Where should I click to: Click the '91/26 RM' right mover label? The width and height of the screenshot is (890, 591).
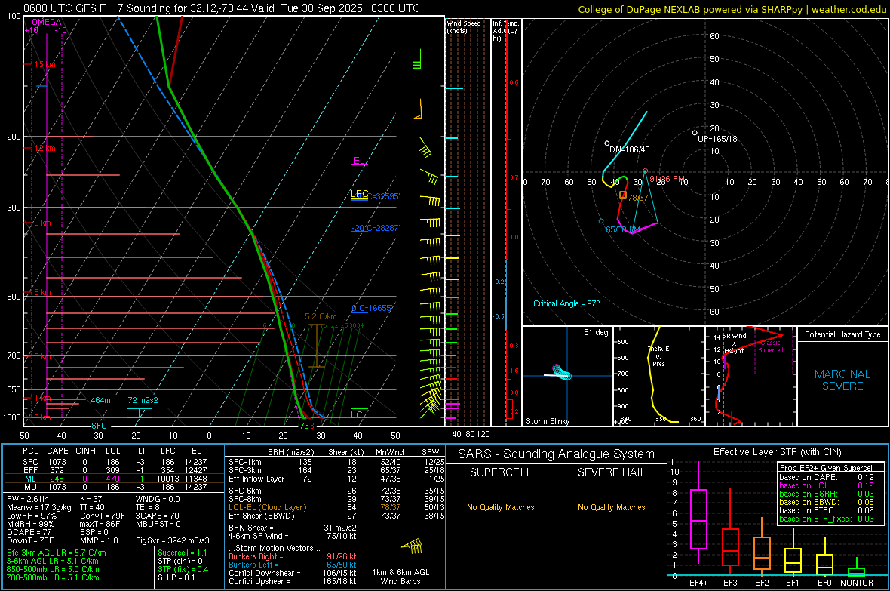667,179
